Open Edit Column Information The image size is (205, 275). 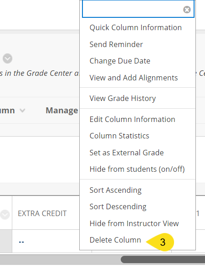[132, 119]
